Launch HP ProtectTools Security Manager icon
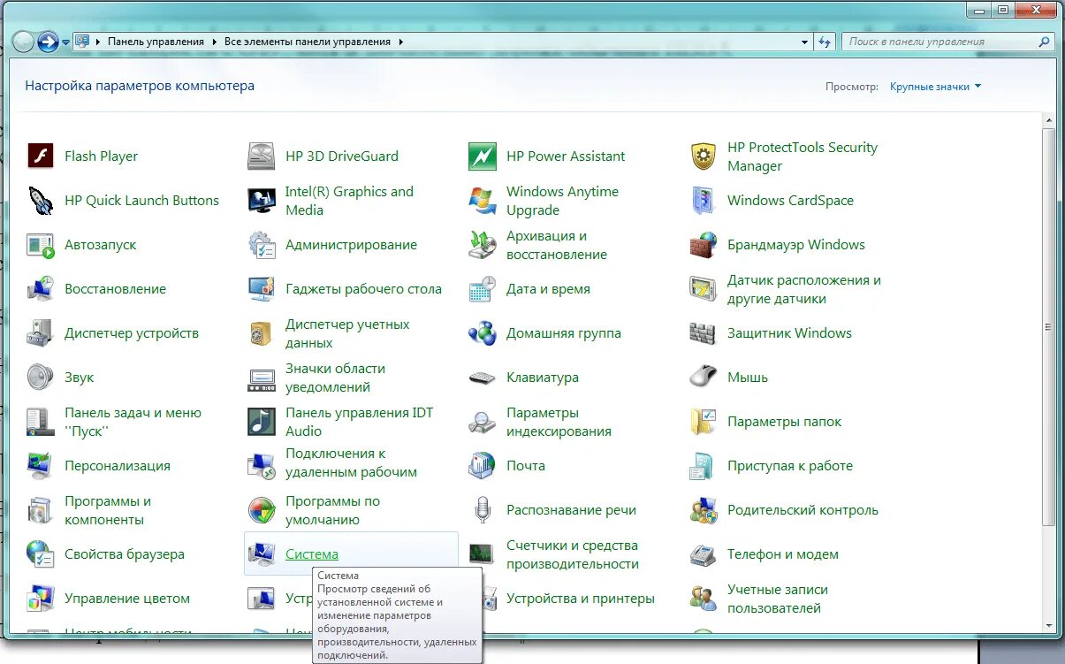Image resolution: width=1065 pixels, height=664 pixels. click(704, 156)
